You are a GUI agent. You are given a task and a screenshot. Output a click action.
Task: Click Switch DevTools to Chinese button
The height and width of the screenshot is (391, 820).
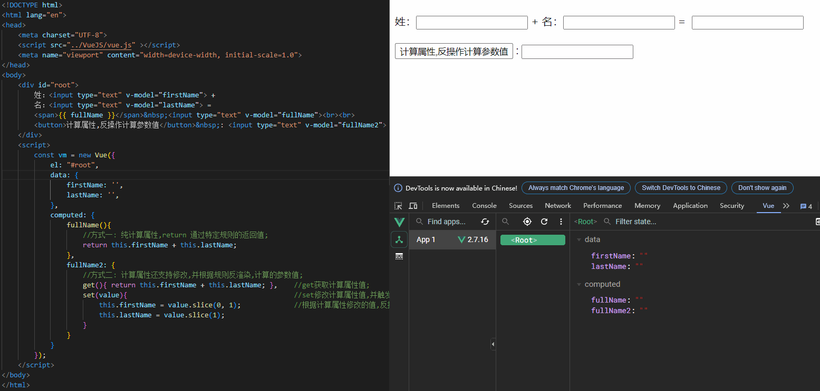tap(681, 188)
